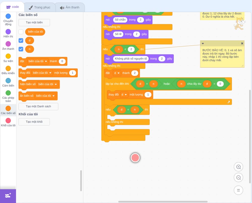Click Tạo một khối button

coord(34,122)
